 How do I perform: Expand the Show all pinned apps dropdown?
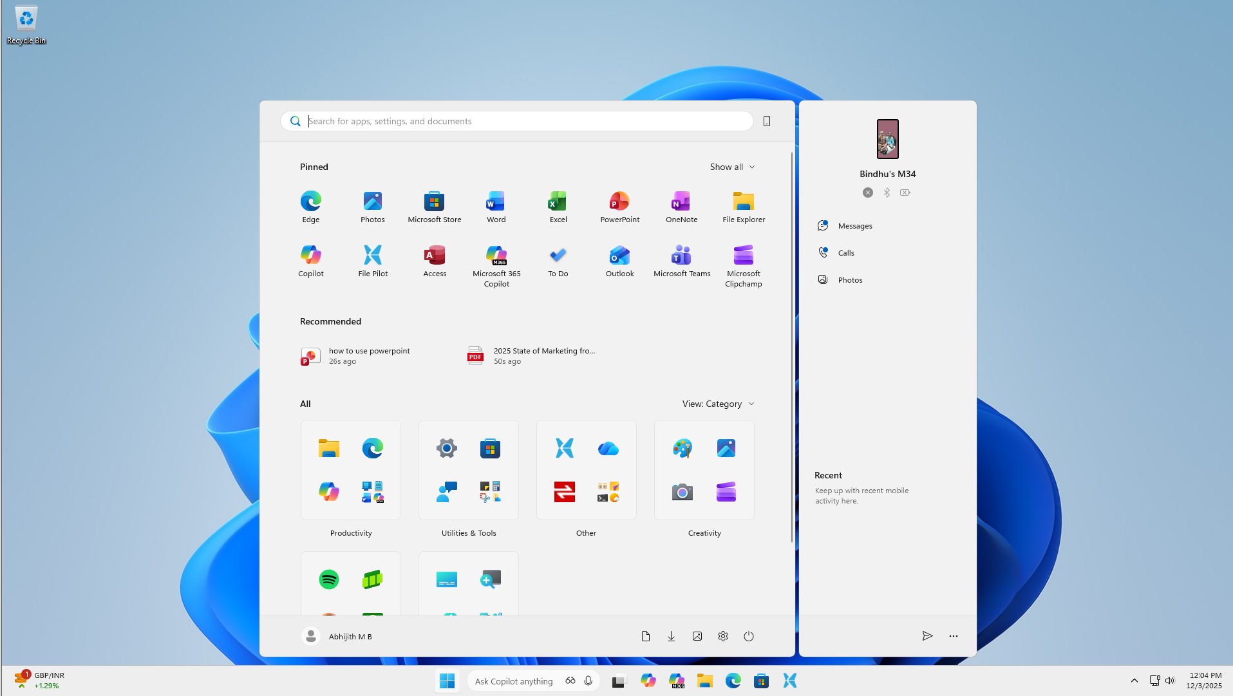coord(731,167)
